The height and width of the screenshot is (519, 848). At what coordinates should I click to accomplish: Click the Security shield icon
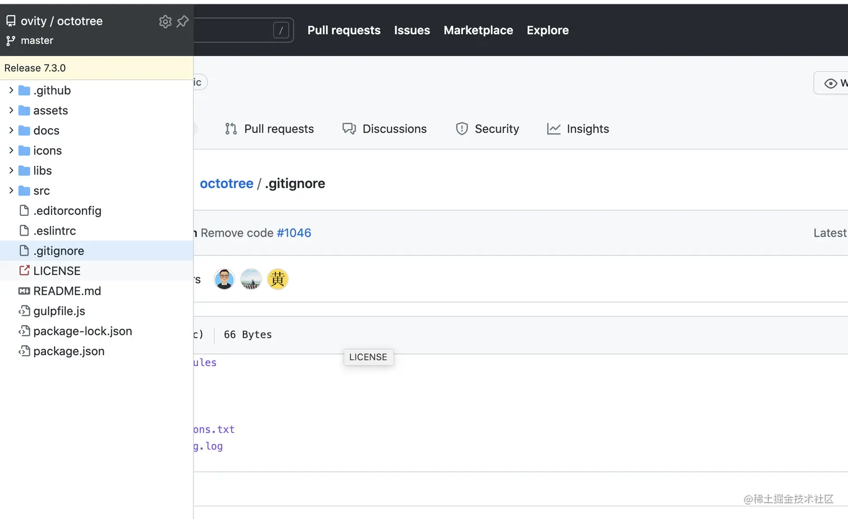coord(462,129)
